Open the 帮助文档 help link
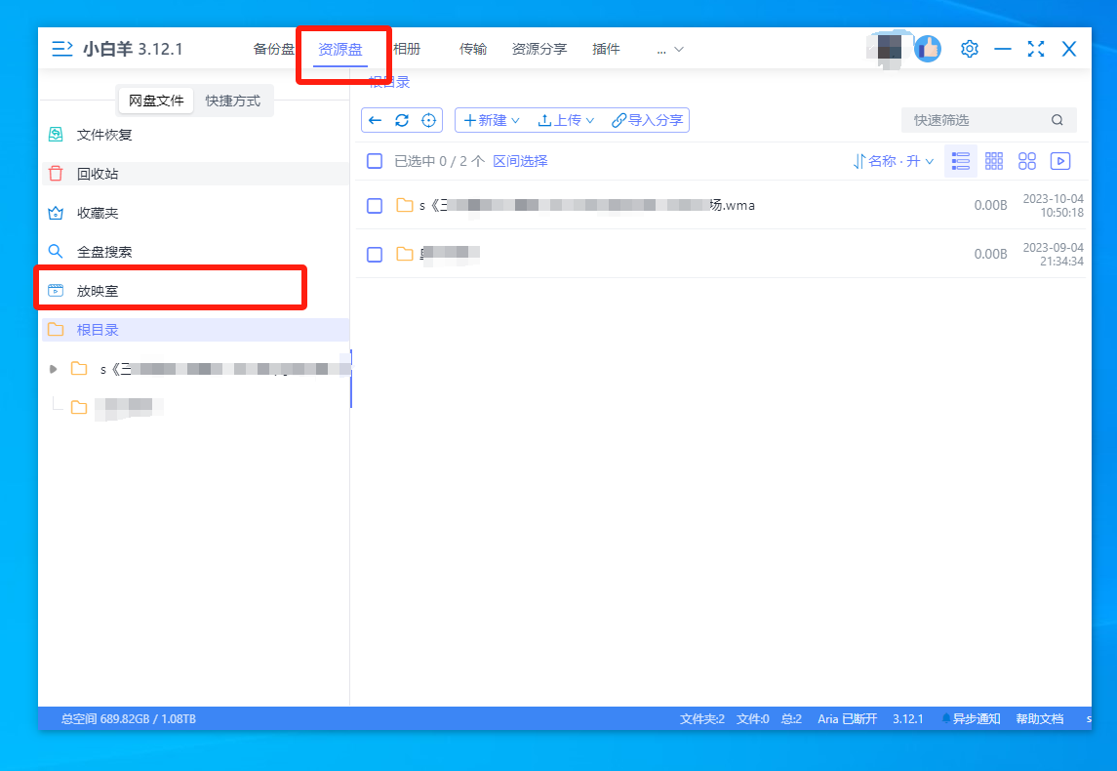 click(1039, 719)
